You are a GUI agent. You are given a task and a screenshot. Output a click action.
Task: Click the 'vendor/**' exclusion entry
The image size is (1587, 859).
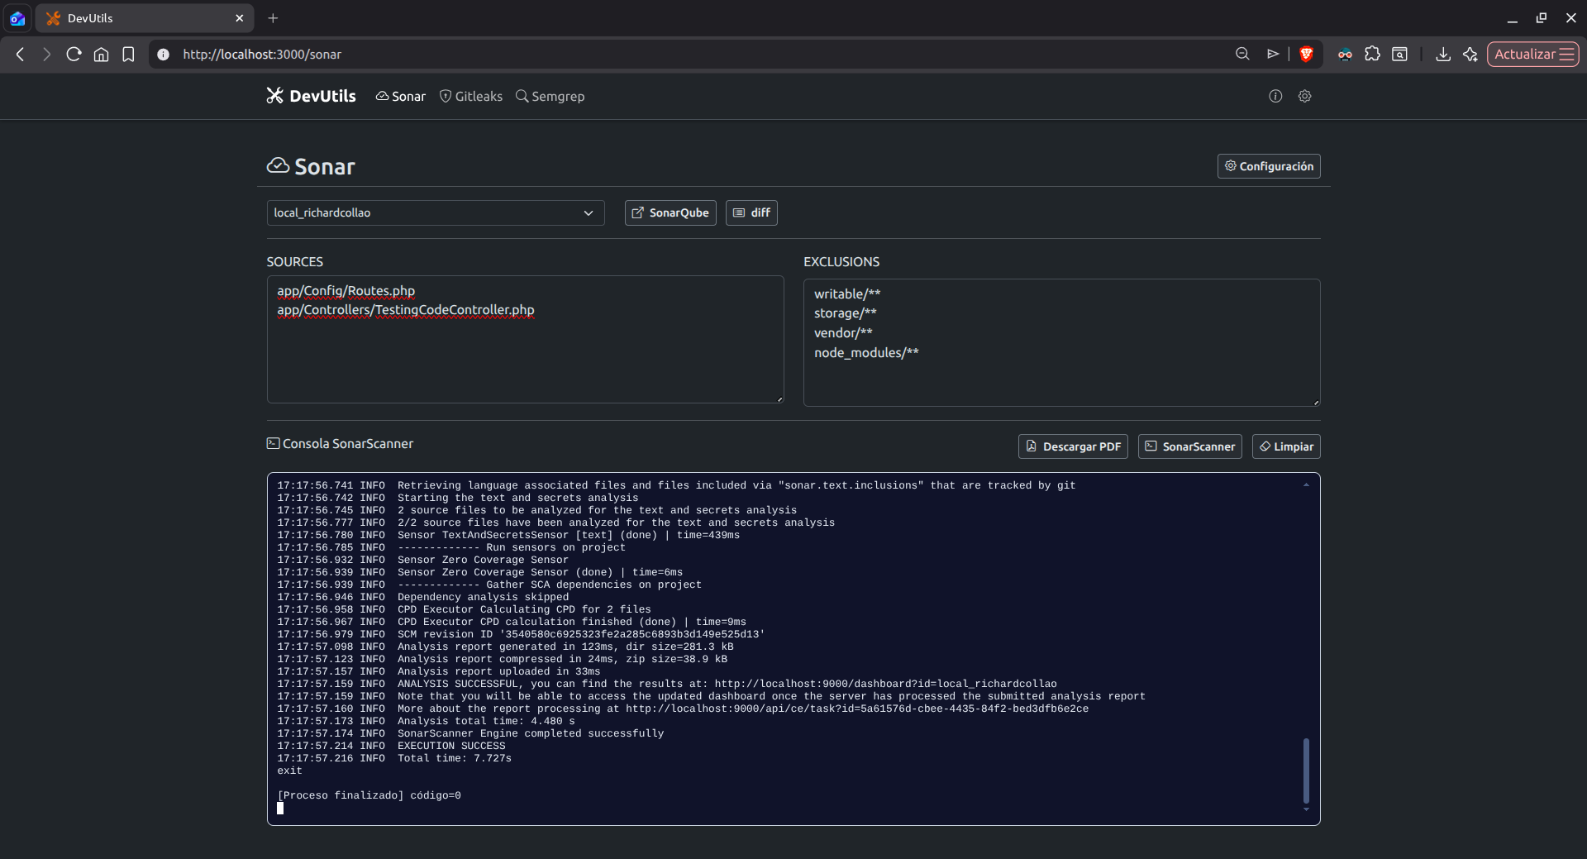pos(843,332)
